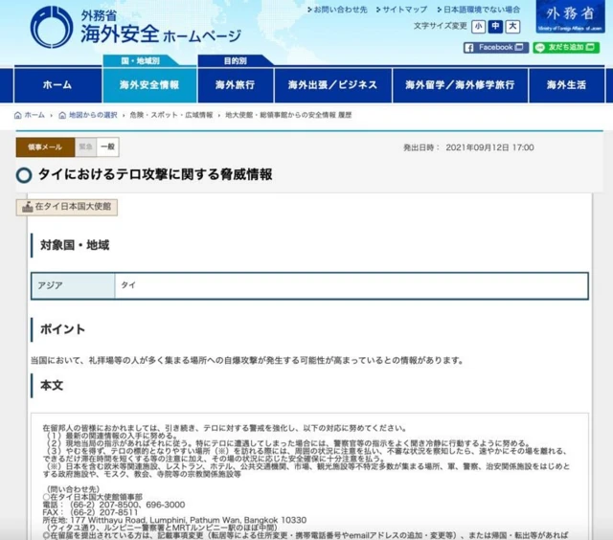Go to ホーム in main navigation
The height and width of the screenshot is (540, 613).
[x=57, y=85]
